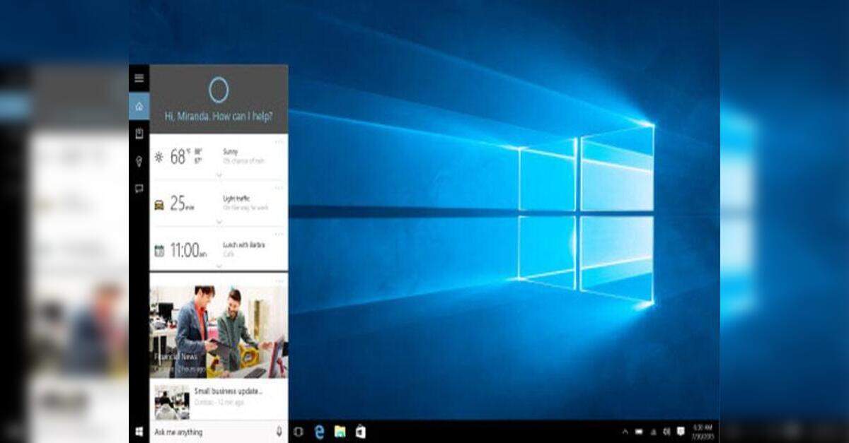Open the weather card more options ellipsis
The image size is (849, 443).
coord(279,142)
